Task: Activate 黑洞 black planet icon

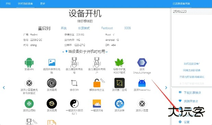Action: pyautogui.click(x=52, y=103)
